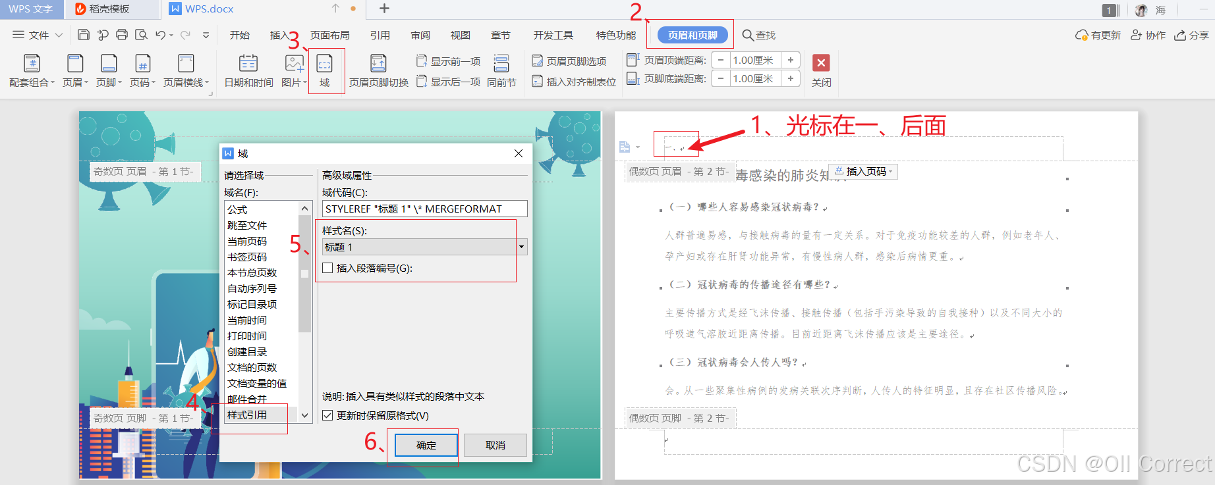Open a new tab with plus button
1215x485 pixels.
pos(385,9)
